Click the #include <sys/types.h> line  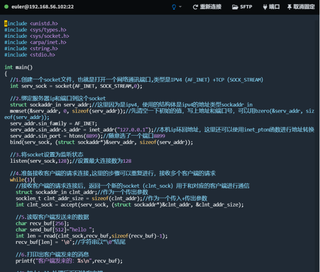coord(35,30)
